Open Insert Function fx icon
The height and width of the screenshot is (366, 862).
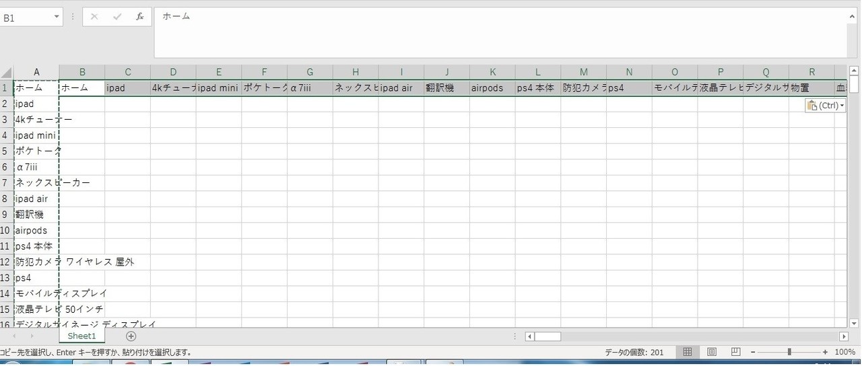(139, 17)
